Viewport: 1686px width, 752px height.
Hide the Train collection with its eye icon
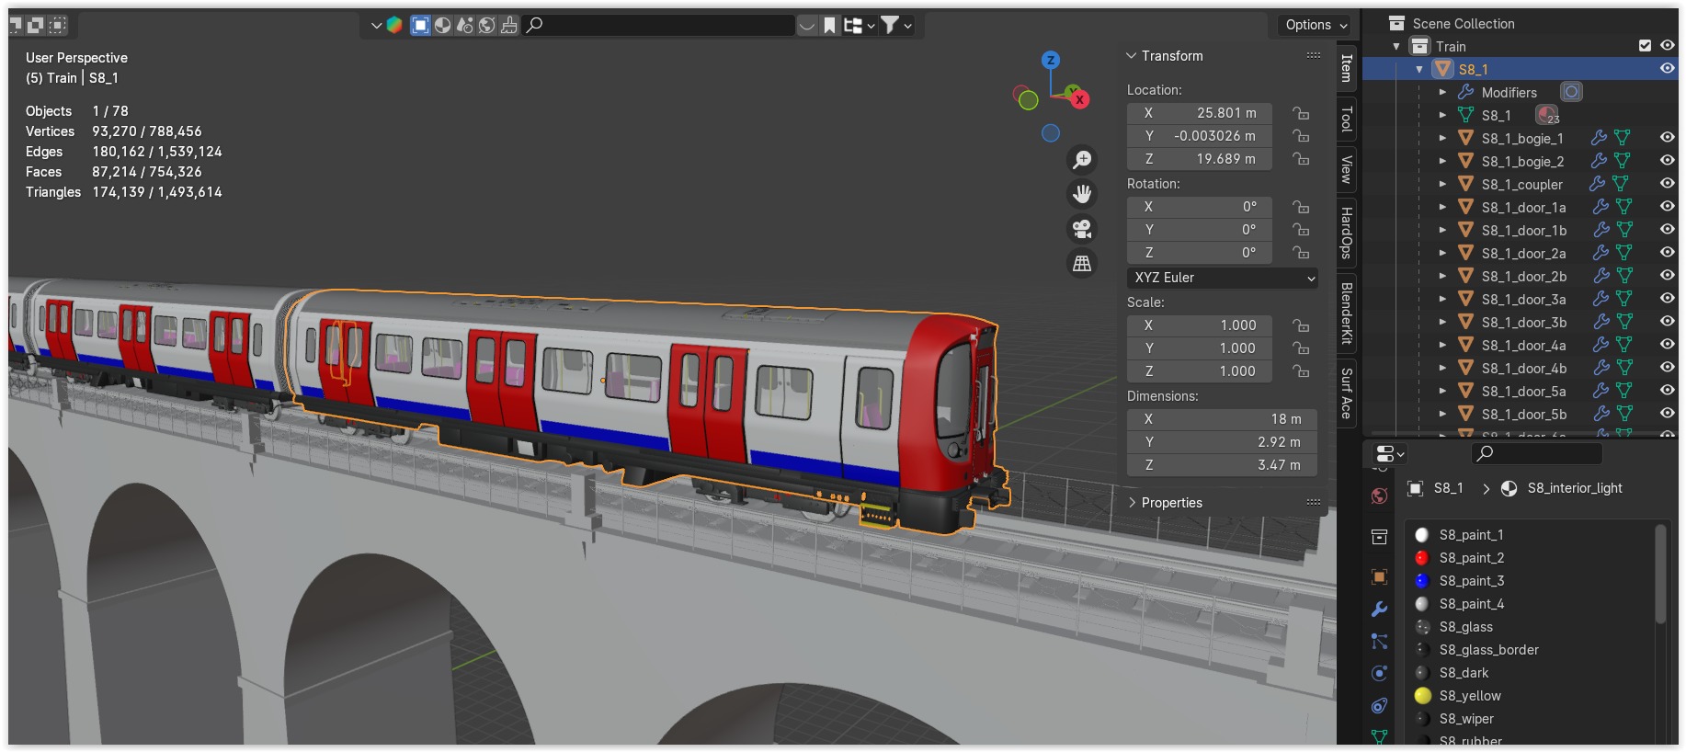coord(1667,45)
